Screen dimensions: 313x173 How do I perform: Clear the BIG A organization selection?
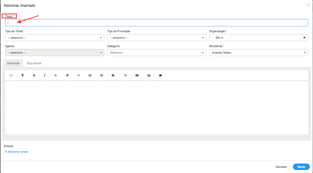click(x=304, y=38)
